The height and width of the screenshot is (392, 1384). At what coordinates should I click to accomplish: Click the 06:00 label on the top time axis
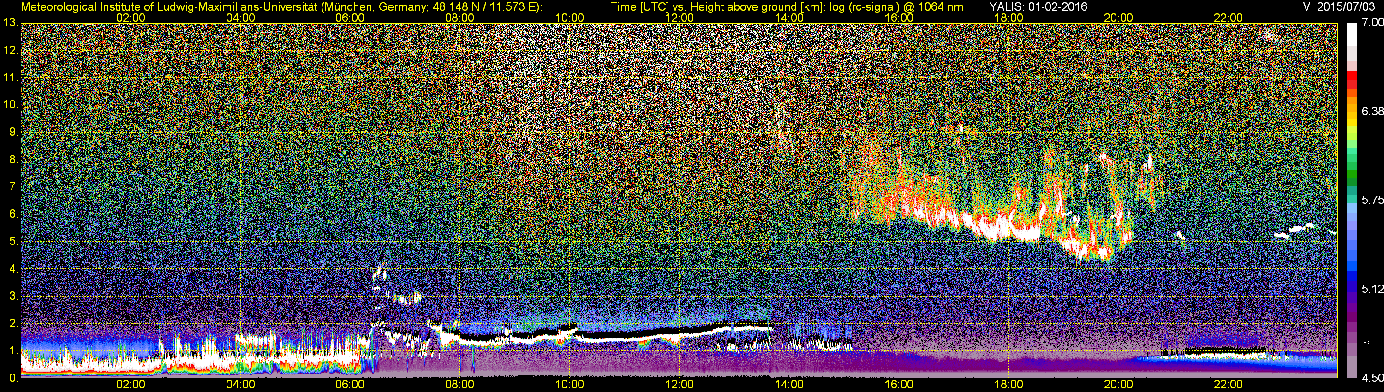coord(350,18)
